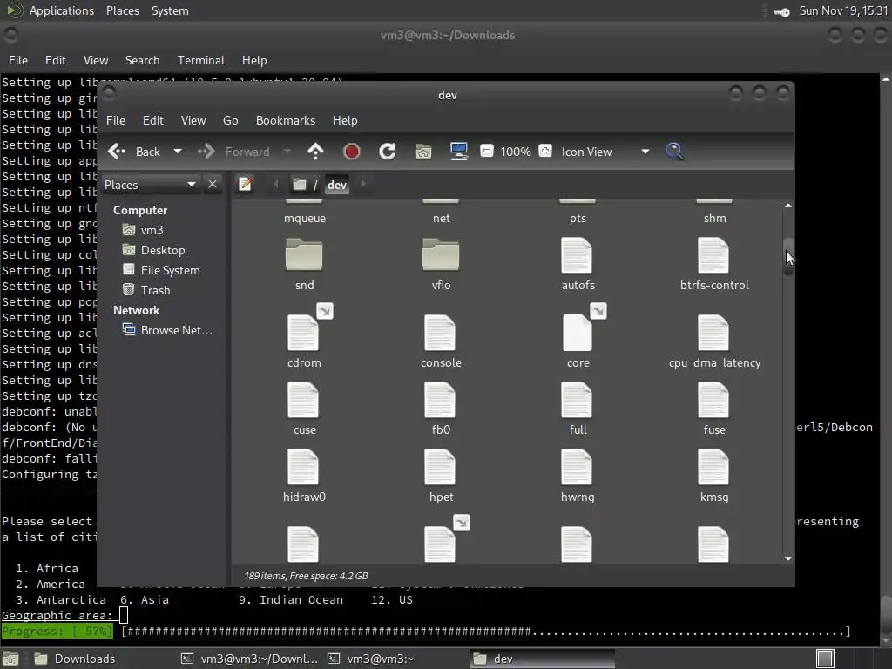892x669 pixels.
Task: Click file view scrollbar down arrow
Action: click(787, 558)
